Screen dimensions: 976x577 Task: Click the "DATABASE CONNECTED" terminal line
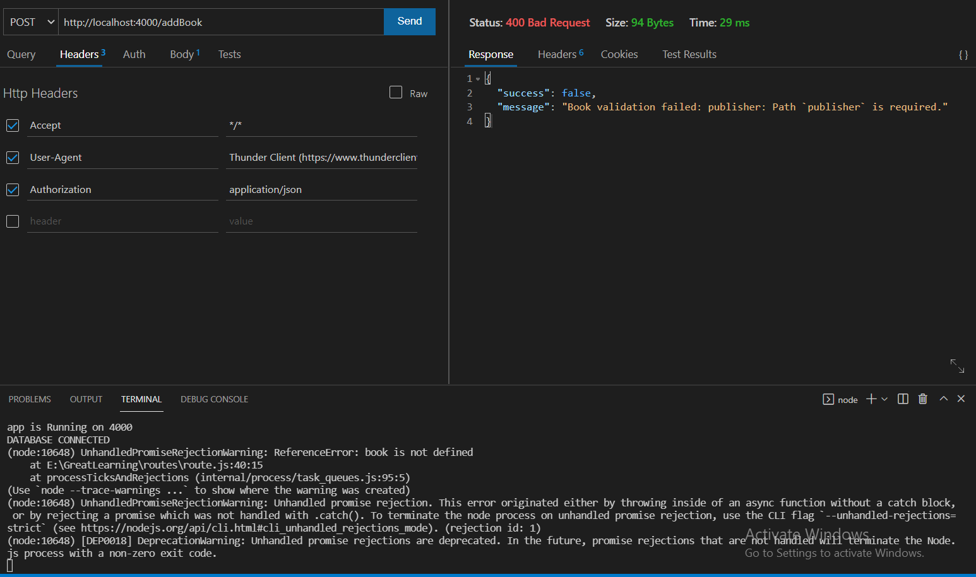[x=58, y=440]
